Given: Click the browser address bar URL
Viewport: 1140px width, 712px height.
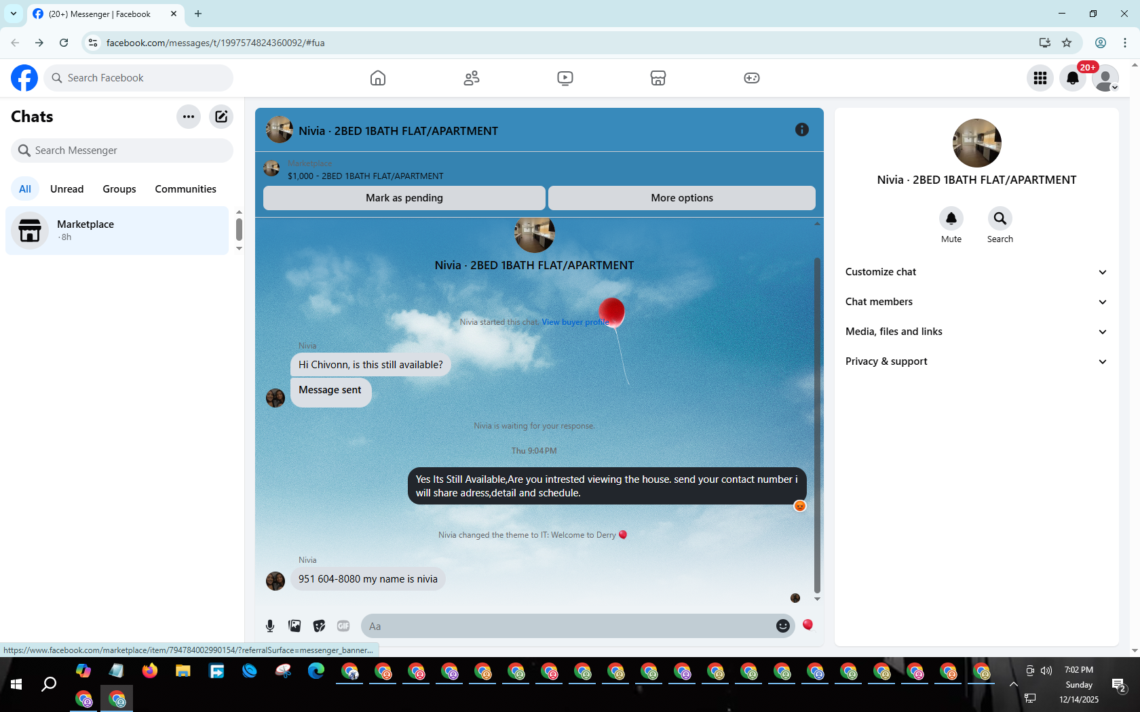Looking at the screenshot, I should coord(215,43).
